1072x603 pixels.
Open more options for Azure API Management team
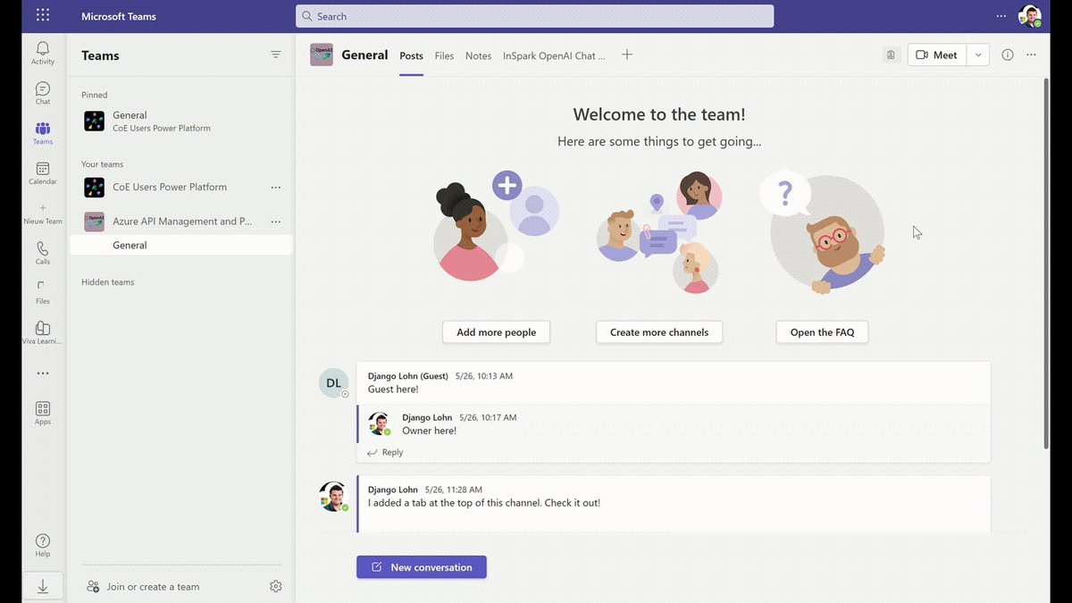pyautogui.click(x=275, y=222)
